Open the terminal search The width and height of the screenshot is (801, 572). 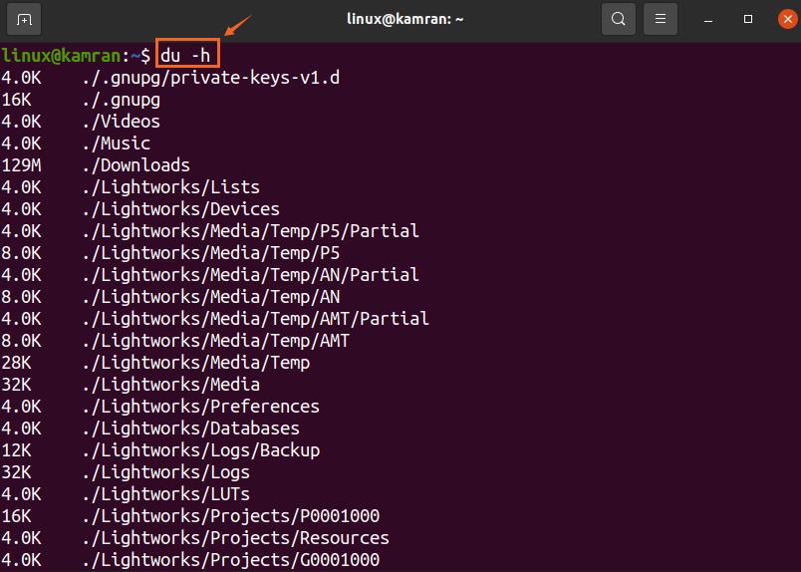click(618, 19)
